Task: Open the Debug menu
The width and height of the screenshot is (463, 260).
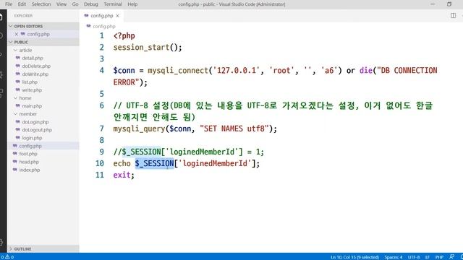Action: (x=91, y=4)
